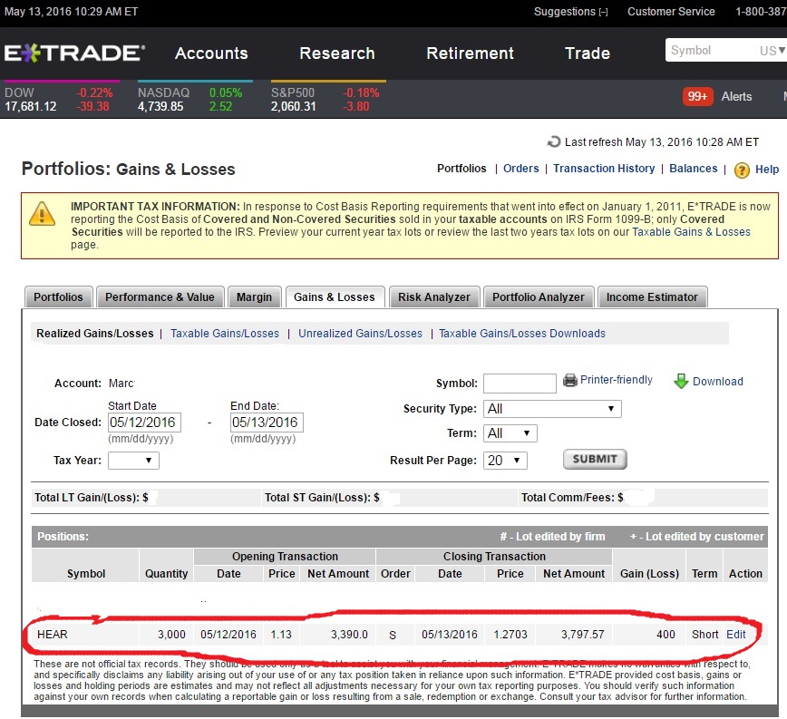Open the Term dropdown
The width and height of the screenshot is (787, 719).
tap(510, 433)
